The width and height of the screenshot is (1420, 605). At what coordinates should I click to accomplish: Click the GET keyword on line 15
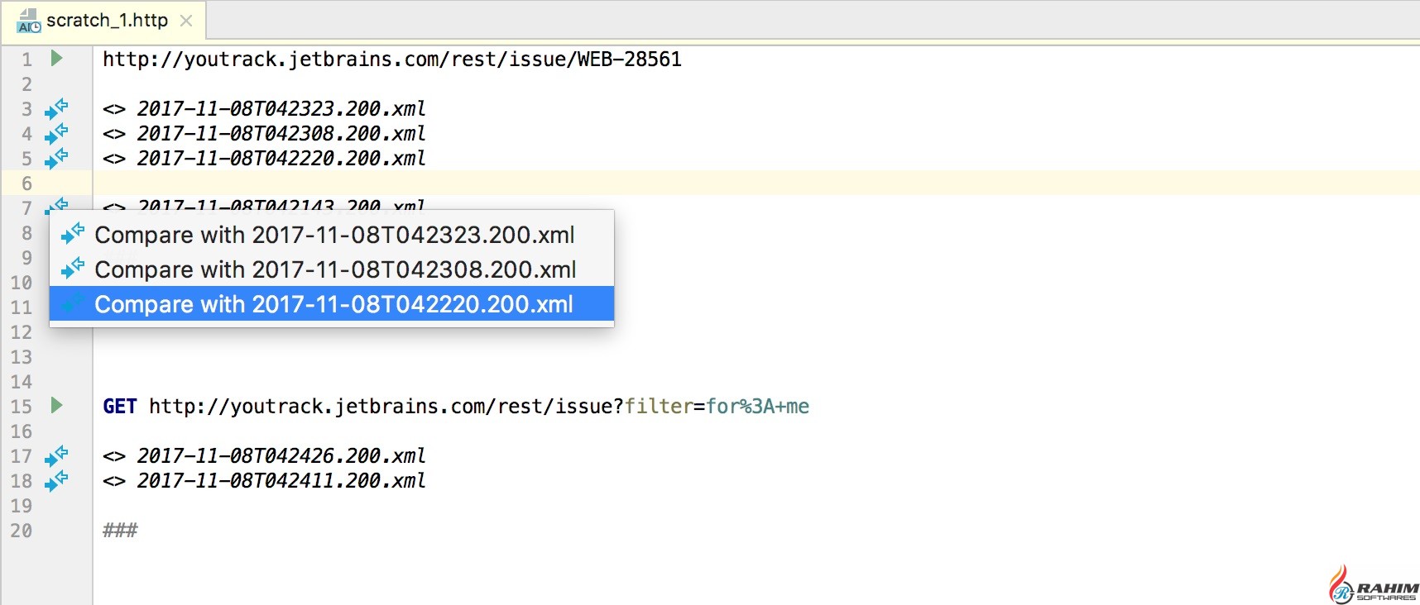click(120, 407)
